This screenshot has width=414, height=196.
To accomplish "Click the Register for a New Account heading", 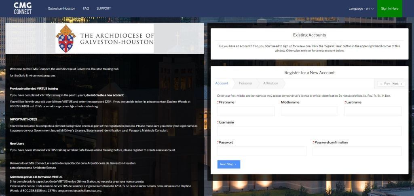I will (x=309, y=72).
